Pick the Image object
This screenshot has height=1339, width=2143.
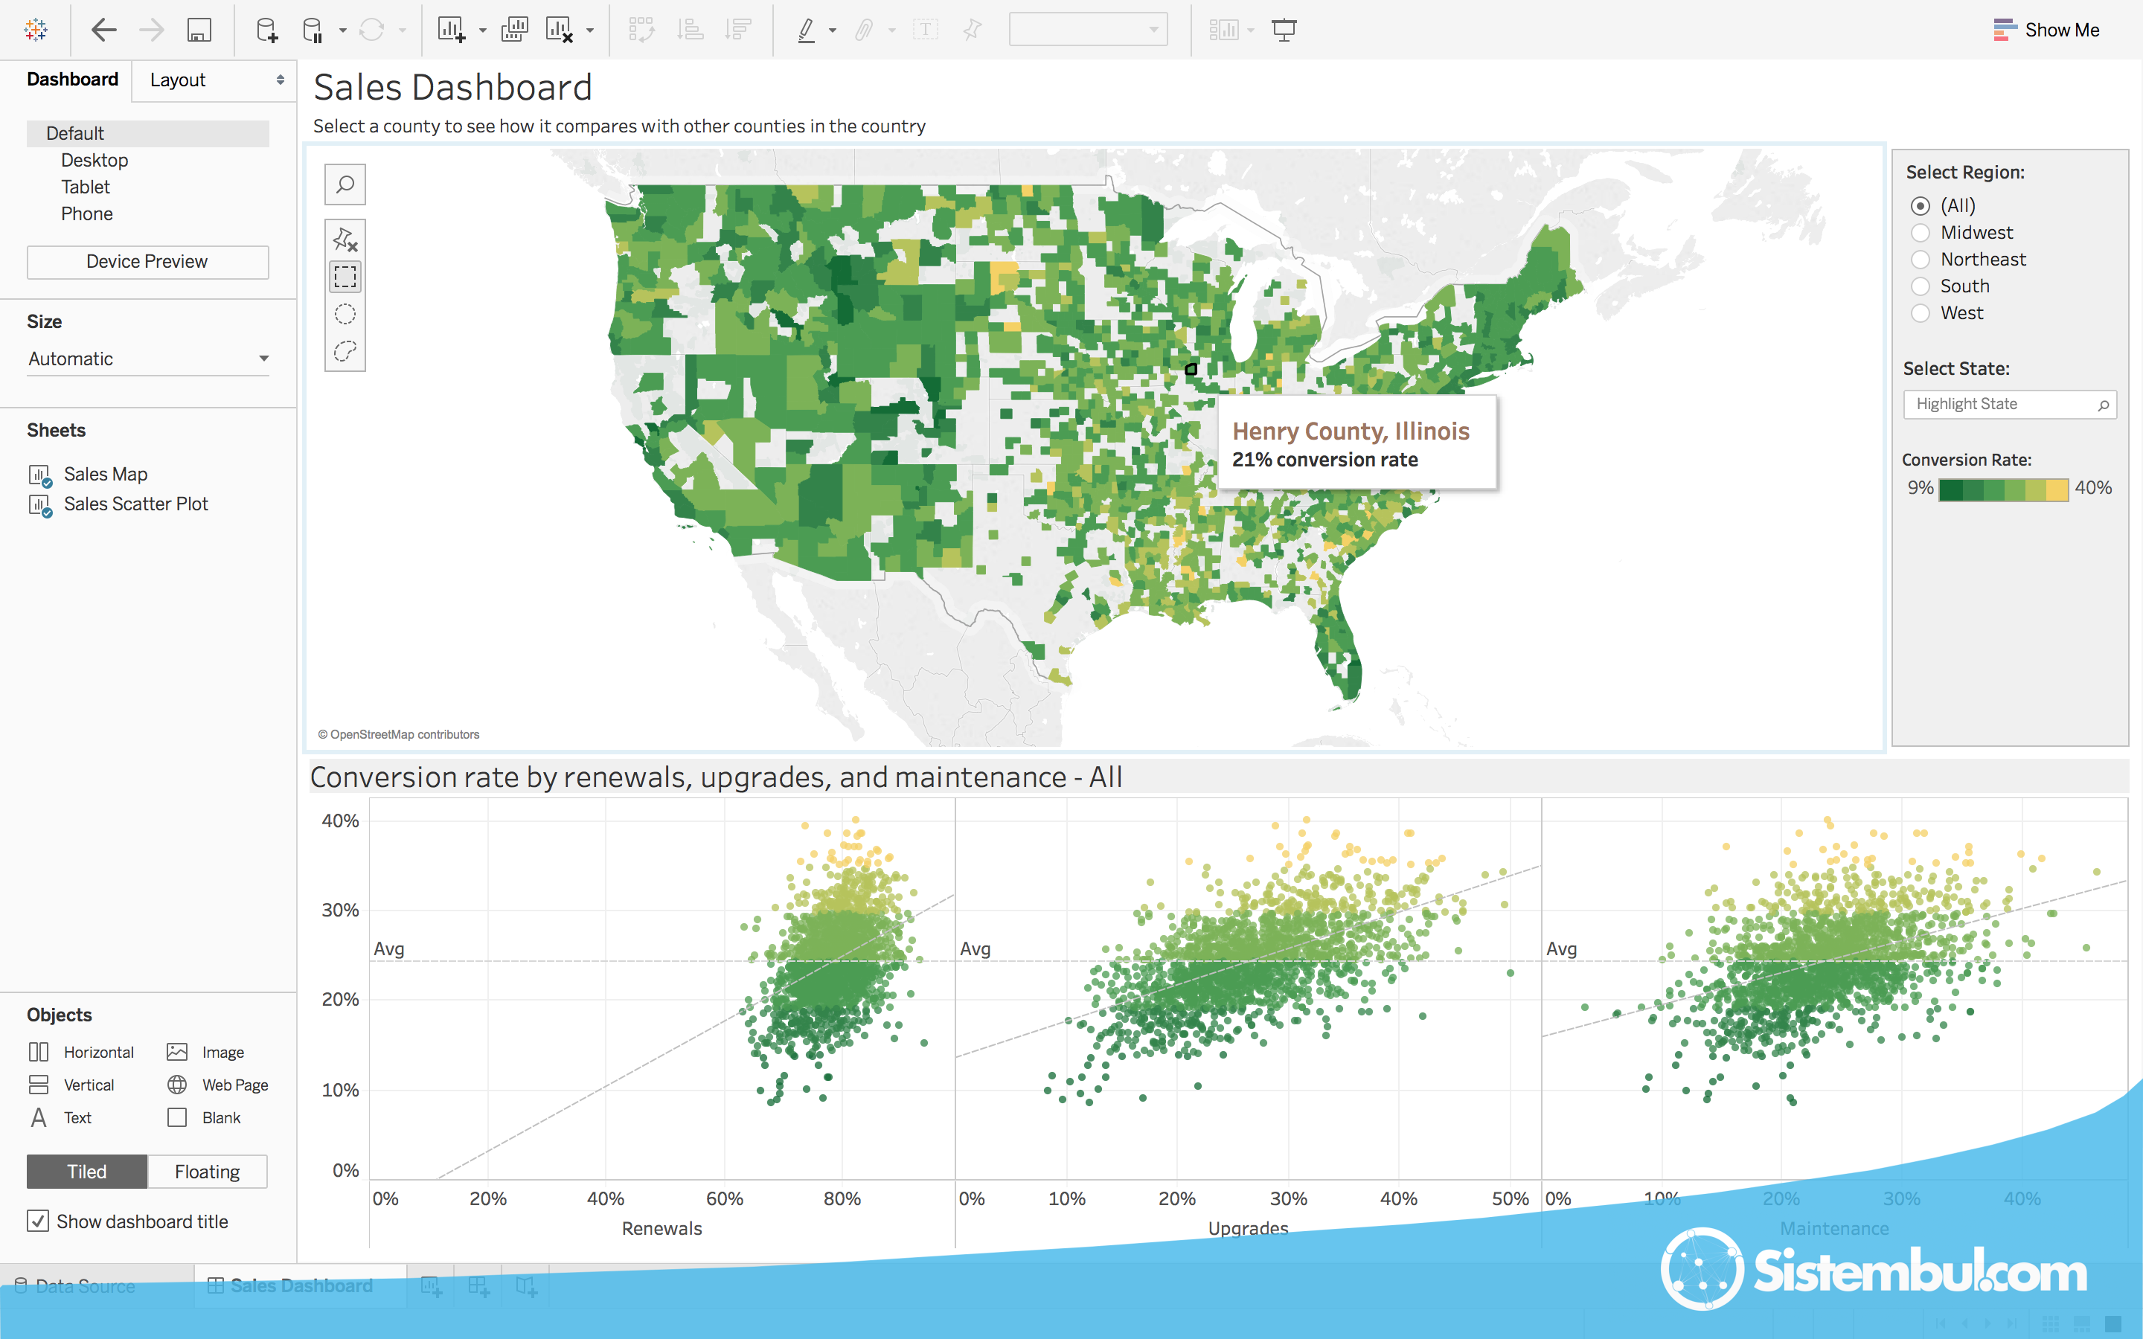pyautogui.click(x=205, y=1052)
